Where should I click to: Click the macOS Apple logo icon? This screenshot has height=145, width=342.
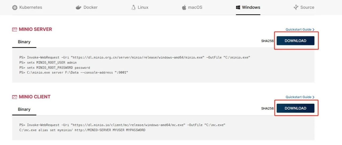184,7
